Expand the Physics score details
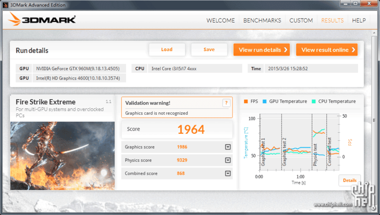This screenshot has width=380, height=215. pos(227,160)
